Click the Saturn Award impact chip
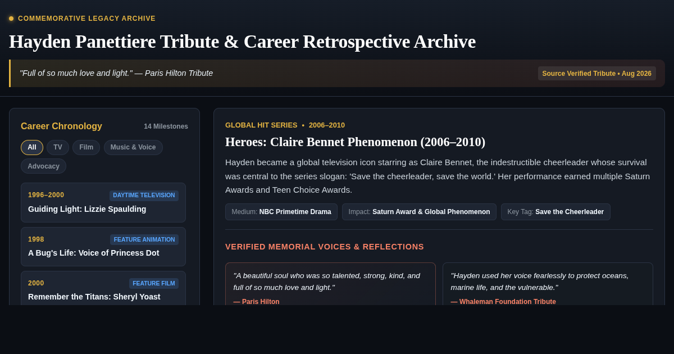 [419, 212]
